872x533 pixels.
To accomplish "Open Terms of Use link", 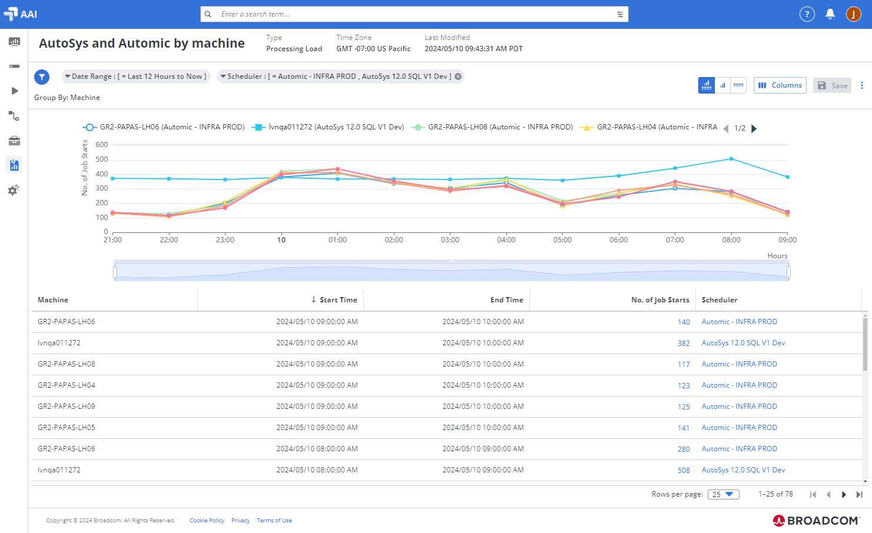I will [x=274, y=521].
